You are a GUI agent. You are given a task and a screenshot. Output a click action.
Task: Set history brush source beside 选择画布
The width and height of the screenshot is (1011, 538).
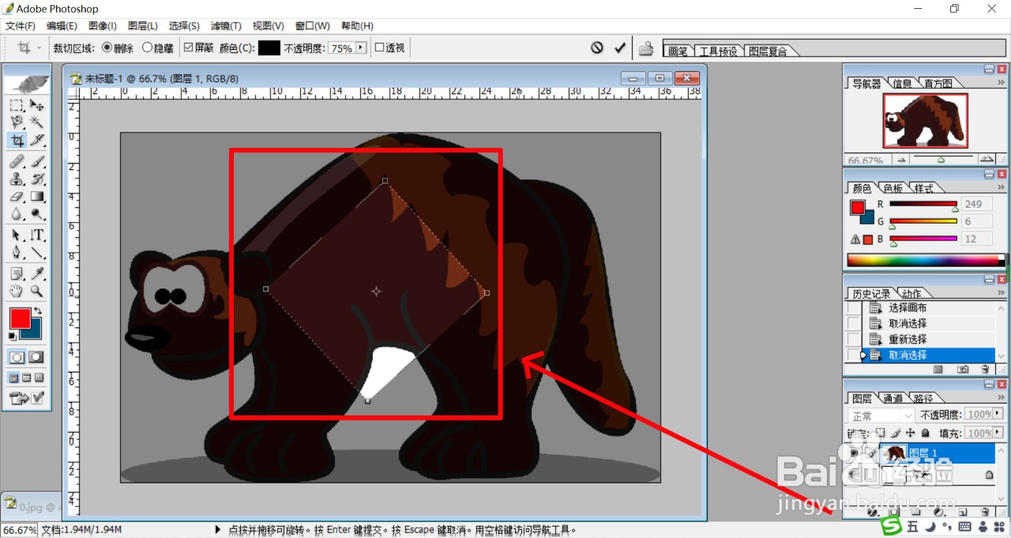pos(854,308)
